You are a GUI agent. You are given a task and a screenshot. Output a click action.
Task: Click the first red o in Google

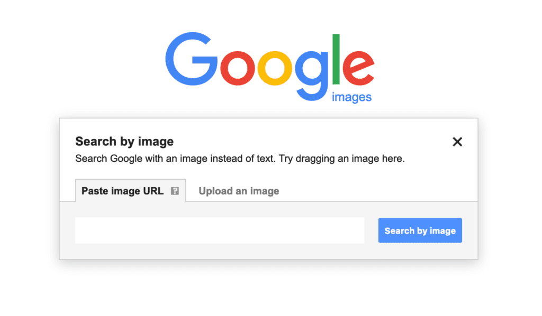click(x=237, y=68)
